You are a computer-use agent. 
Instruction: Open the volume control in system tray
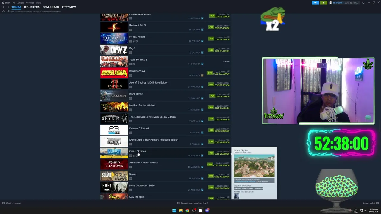click(x=365, y=210)
